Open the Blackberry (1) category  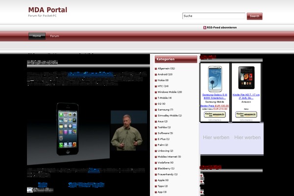point(166,169)
